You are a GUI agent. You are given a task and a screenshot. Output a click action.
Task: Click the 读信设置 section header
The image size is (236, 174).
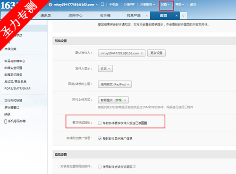click(x=61, y=155)
